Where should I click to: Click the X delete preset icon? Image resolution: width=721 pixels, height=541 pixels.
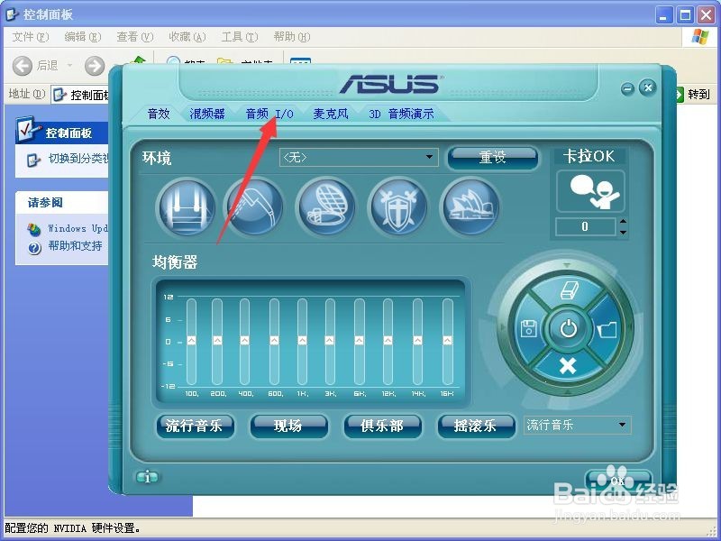(569, 366)
